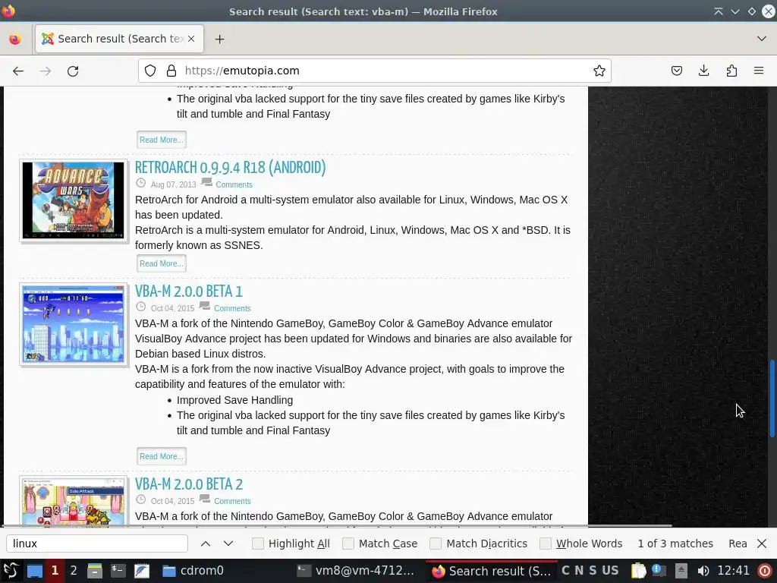Open the downloads panel

703,71
